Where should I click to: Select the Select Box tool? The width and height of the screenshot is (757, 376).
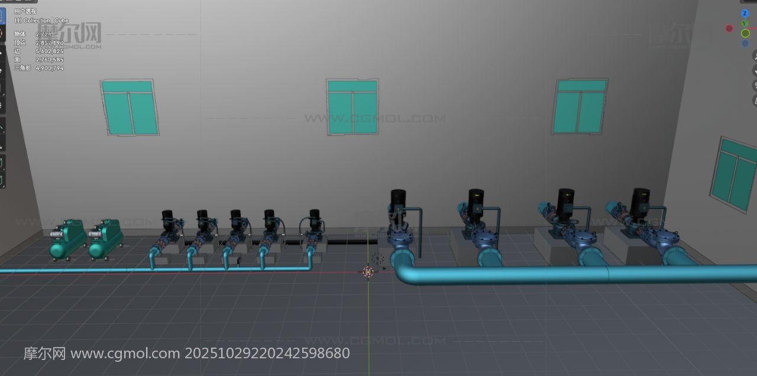[2, 16]
